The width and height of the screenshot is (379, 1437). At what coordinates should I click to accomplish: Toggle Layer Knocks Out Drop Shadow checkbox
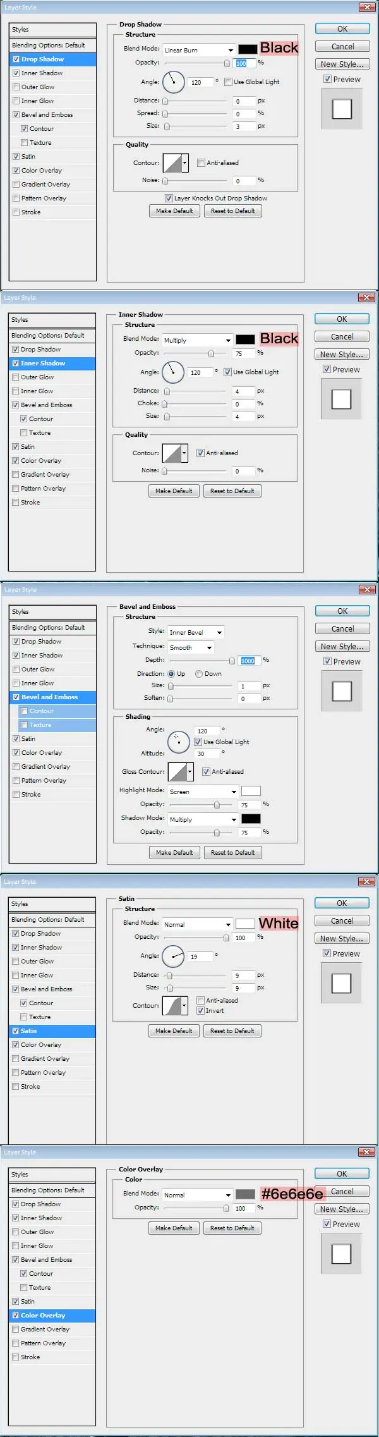[x=169, y=198]
